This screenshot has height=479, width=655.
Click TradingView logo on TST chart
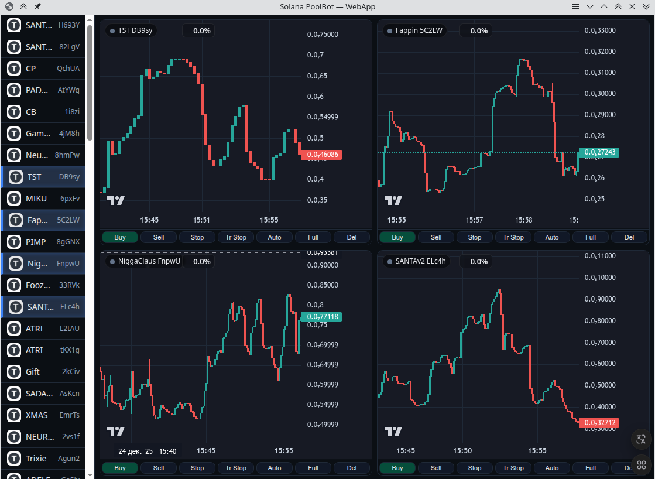tap(116, 200)
